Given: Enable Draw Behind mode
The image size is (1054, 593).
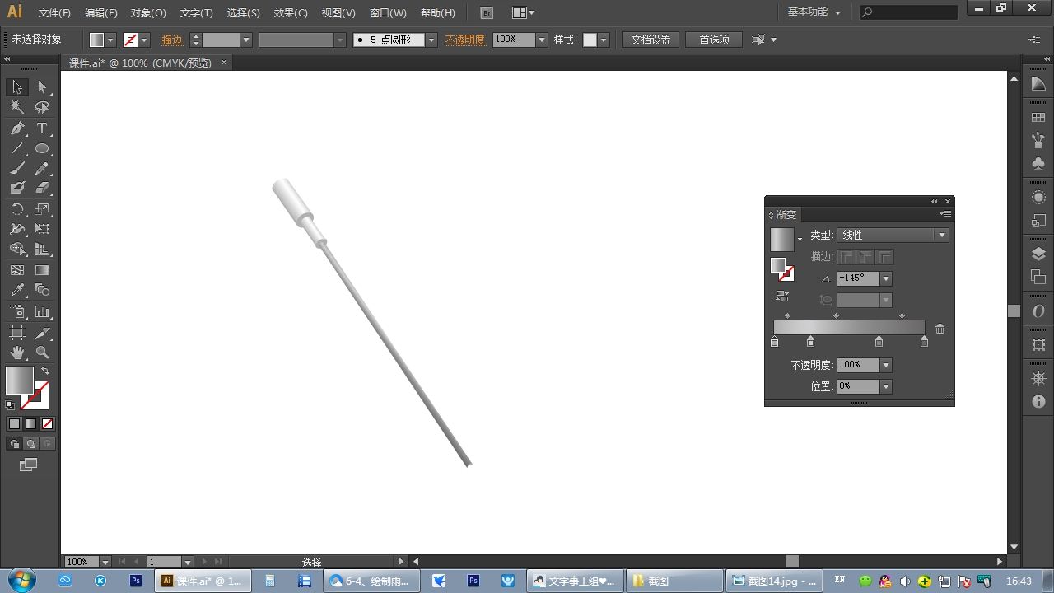Looking at the screenshot, I should [30, 444].
